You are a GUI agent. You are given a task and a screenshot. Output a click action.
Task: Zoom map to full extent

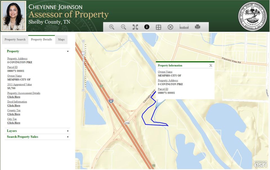135,27
